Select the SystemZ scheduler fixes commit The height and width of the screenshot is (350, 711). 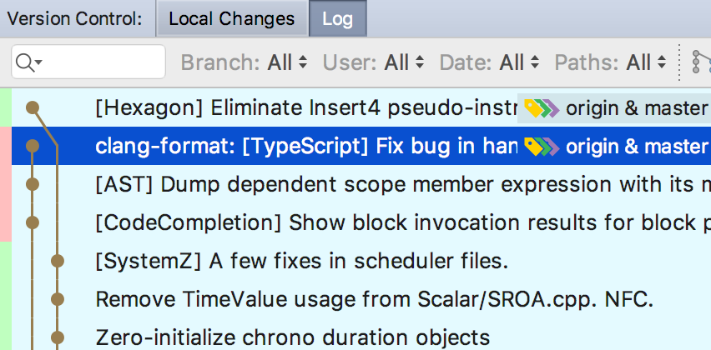(300, 261)
